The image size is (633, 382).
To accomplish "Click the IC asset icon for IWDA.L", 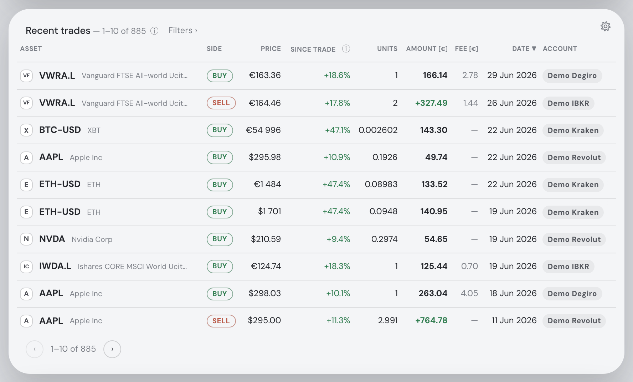I will click(26, 267).
